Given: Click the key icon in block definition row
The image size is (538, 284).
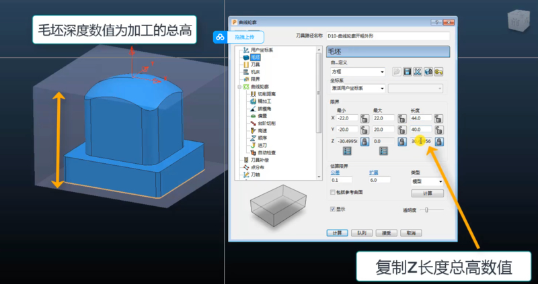Looking at the screenshot, I should coord(438,72).
